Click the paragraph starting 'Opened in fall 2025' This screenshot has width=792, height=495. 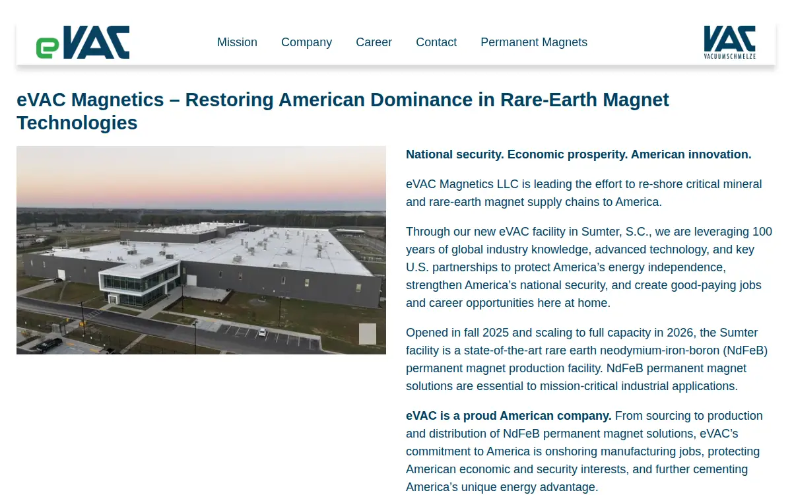pos(587,359)
